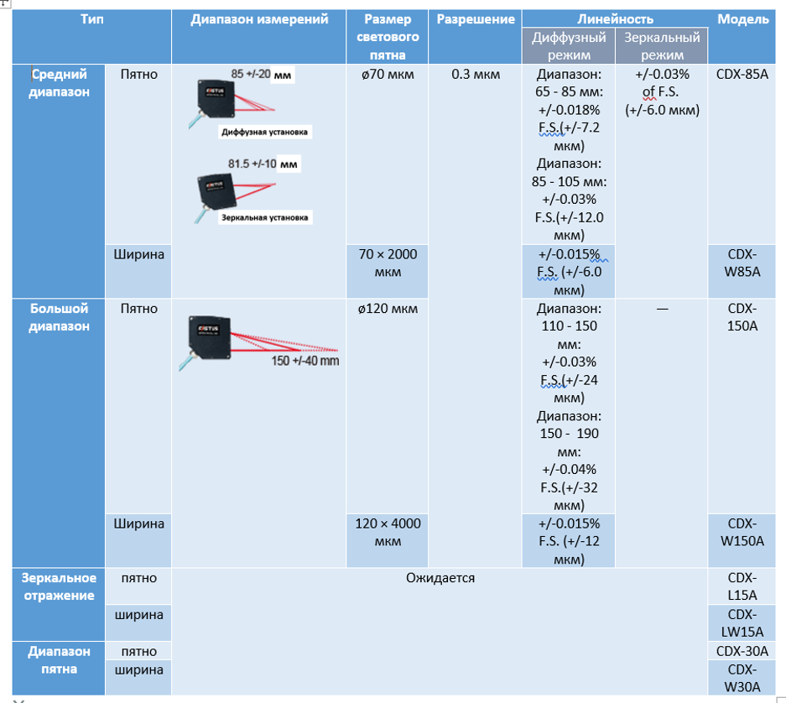Click the "Большой диапазон" row header
Viewport: 786px width, 703px height.
pos(59,317)
